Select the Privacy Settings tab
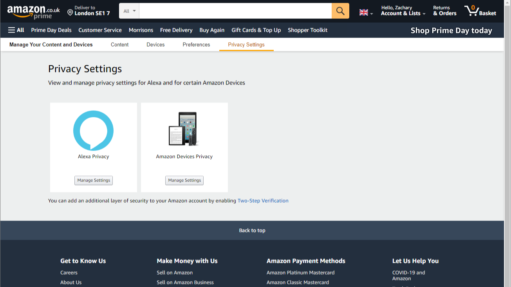 pos(246,45)
